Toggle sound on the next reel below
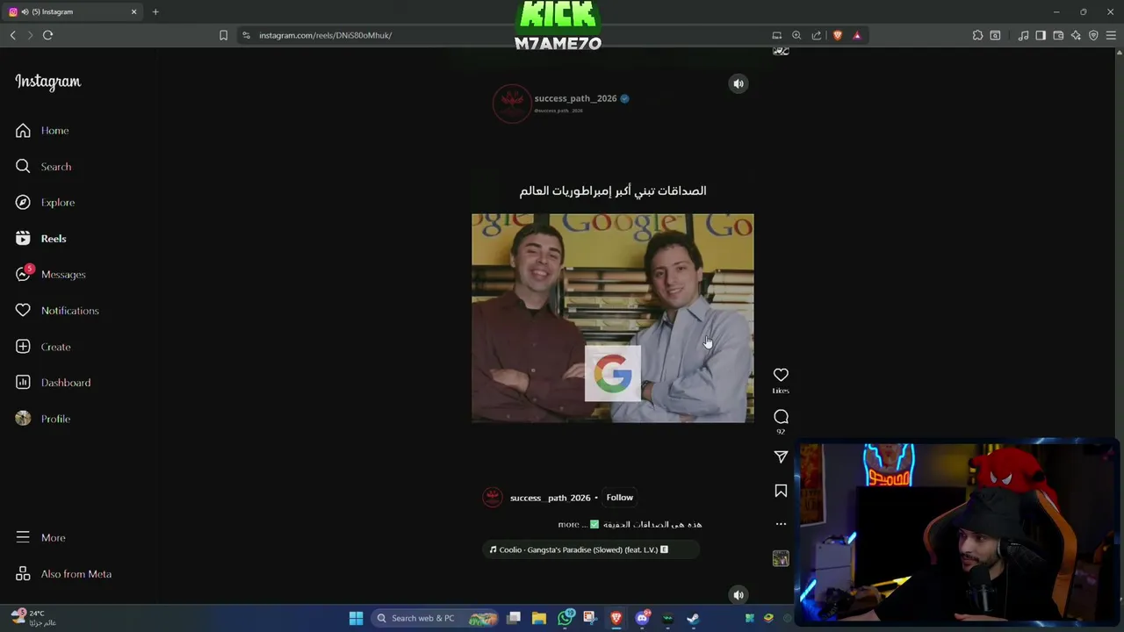 click(x=739, y=594)
